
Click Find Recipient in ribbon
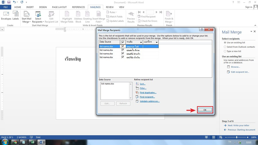click(x=146, y=17)
